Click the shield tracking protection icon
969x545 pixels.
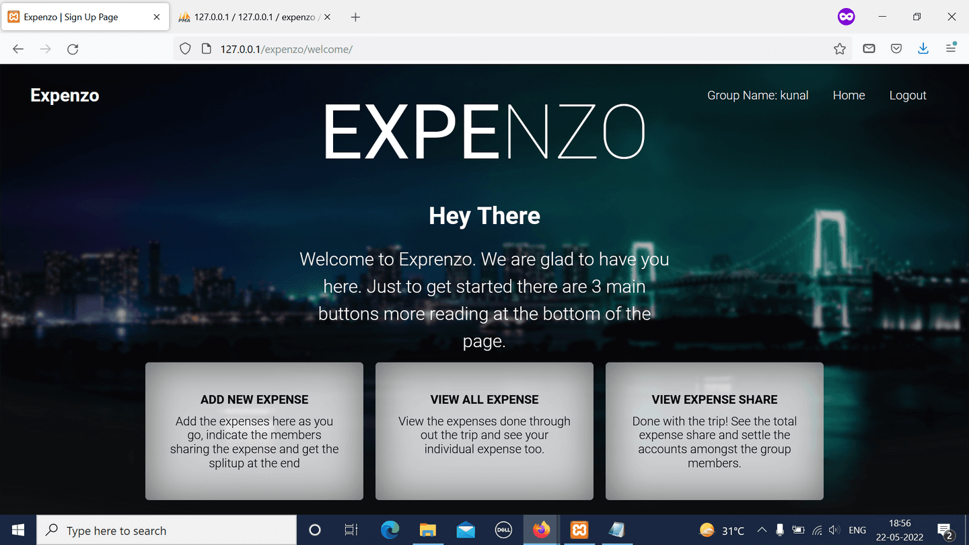coord(185,49)
